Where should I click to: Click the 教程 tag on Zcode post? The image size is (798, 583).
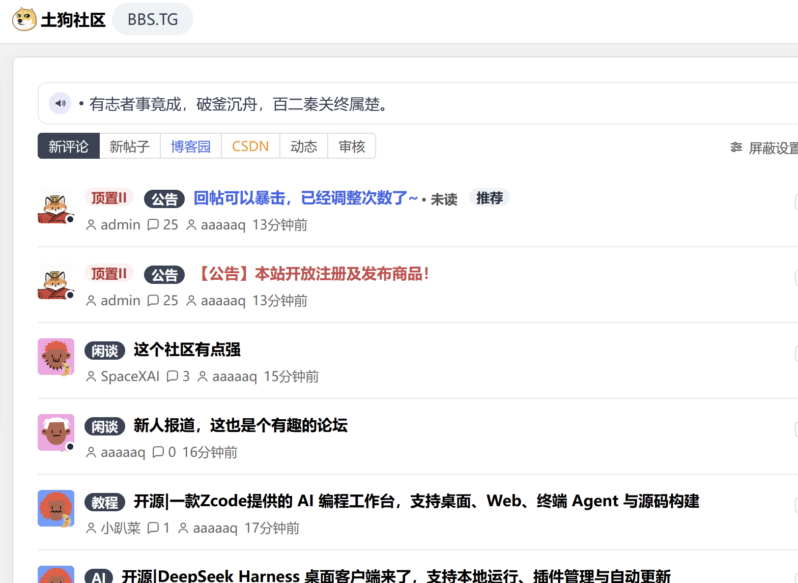(105, 502)
